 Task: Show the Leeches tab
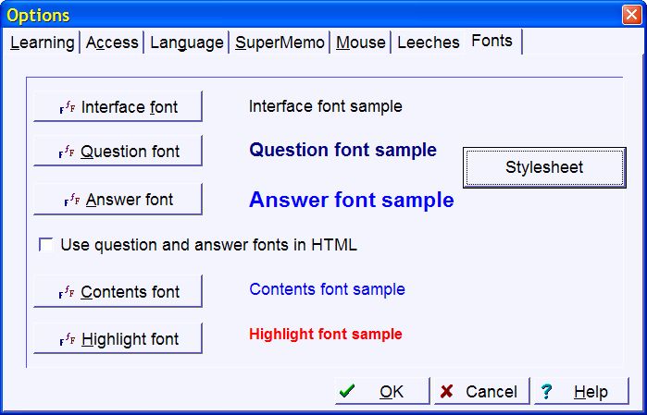click(x=428, y=43)
